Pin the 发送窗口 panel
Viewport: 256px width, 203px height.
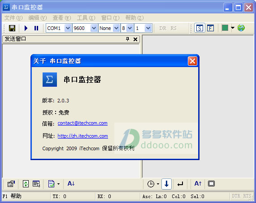point(127,39)
